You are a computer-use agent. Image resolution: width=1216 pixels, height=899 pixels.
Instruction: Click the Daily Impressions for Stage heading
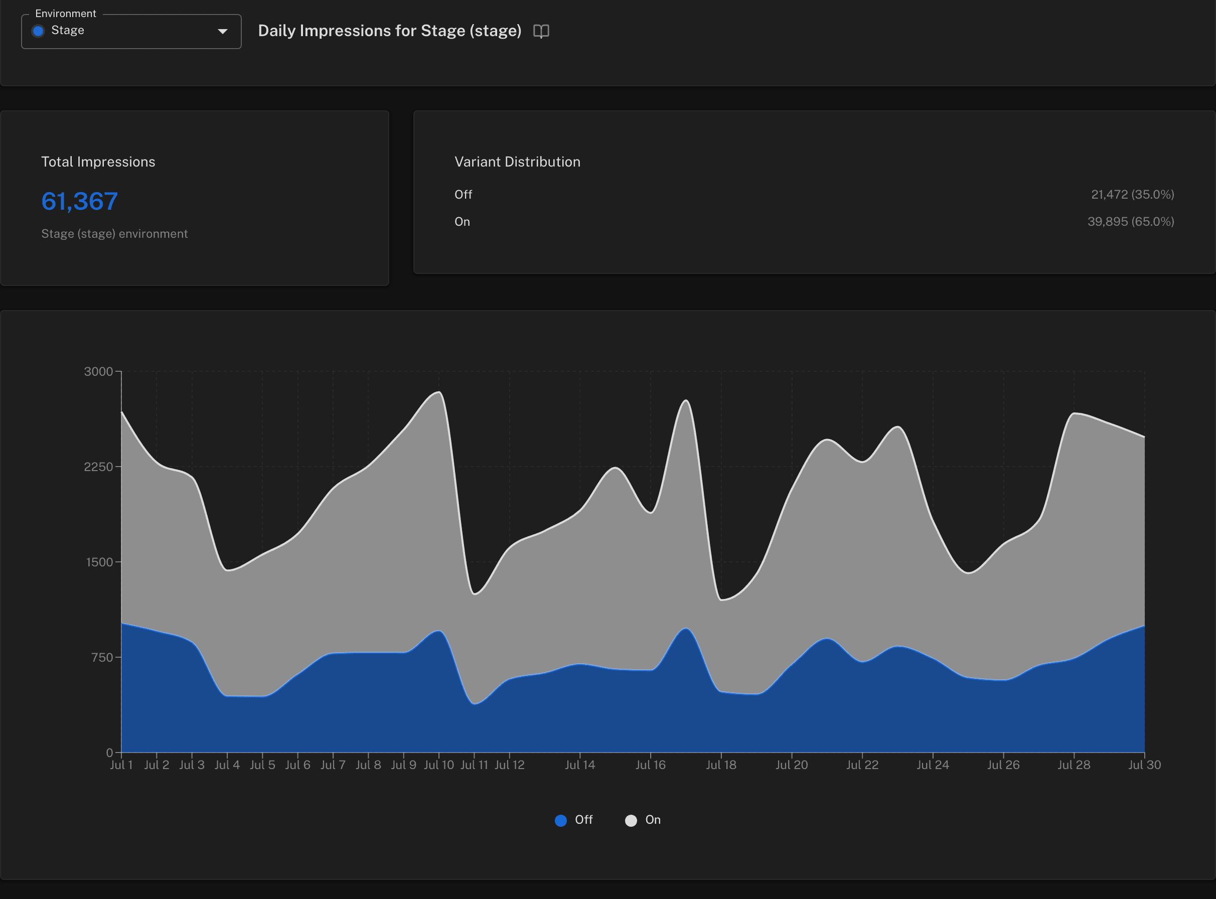390,31
